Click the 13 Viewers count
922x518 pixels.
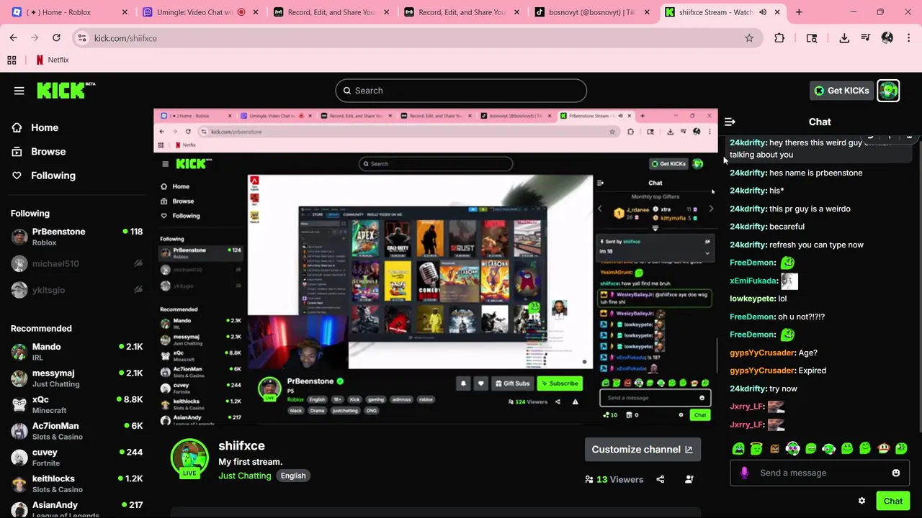[x=614, y=479]
